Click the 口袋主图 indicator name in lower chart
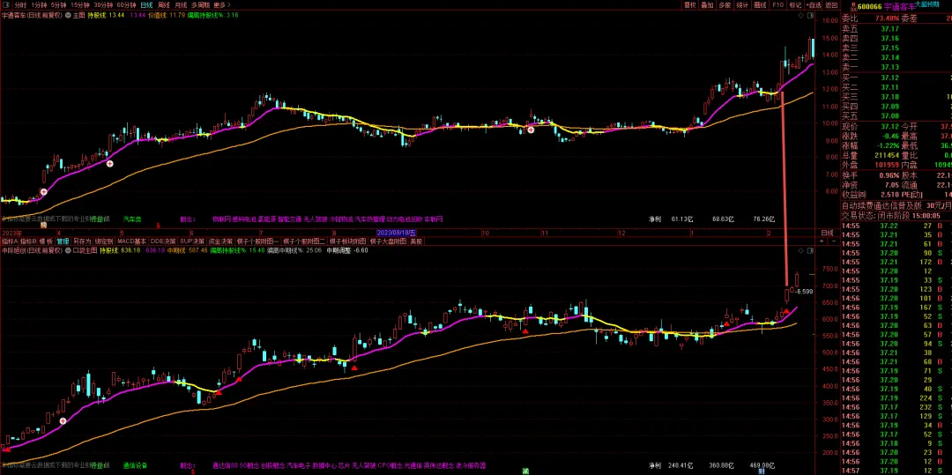952x475 pixels. pos(85,250)
